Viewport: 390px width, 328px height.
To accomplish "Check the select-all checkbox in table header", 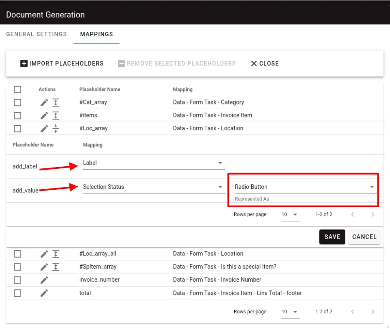I will (17, 89).
